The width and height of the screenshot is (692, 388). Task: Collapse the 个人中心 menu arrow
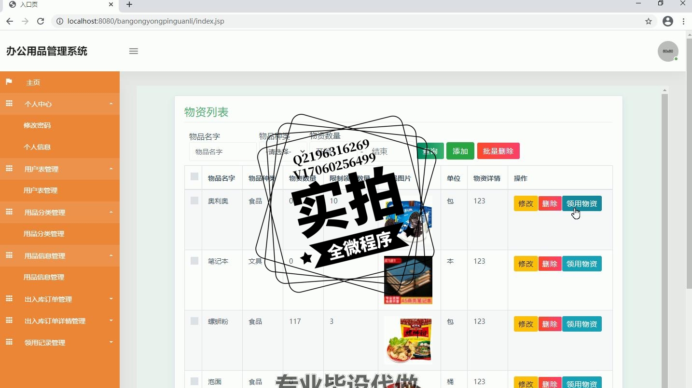click(111, 104)
